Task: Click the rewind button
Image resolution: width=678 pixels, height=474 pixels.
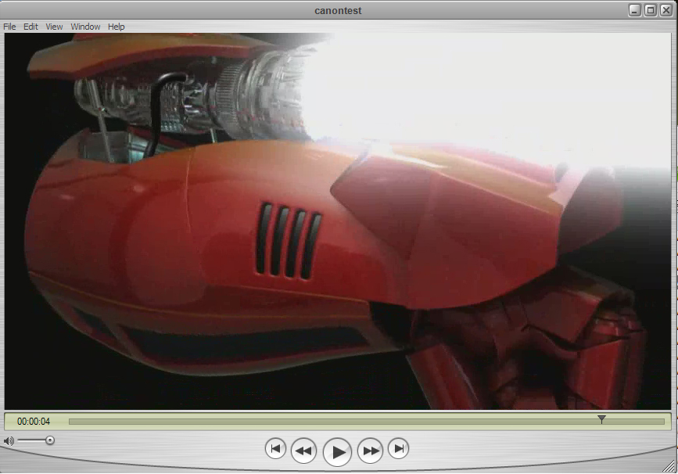Action: point(304,451)
